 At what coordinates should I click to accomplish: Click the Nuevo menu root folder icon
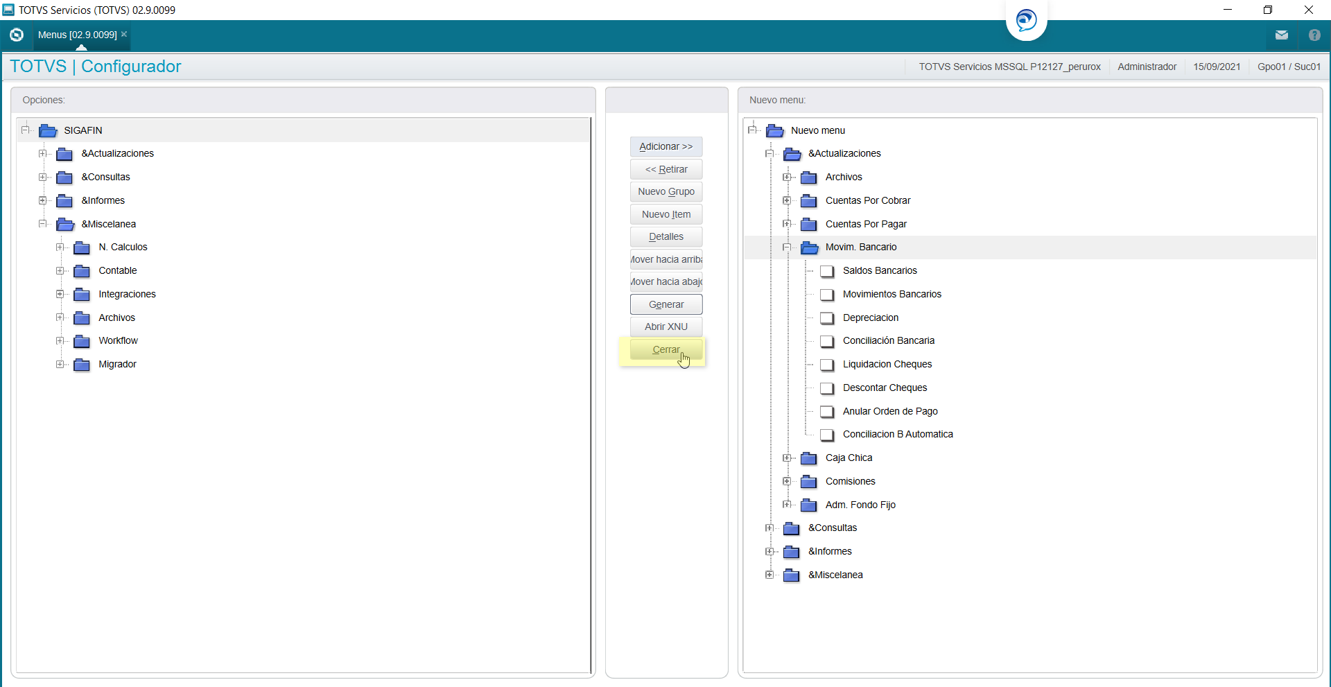point(775,130)
